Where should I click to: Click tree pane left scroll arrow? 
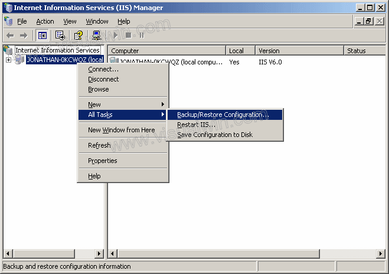point(8,254)
